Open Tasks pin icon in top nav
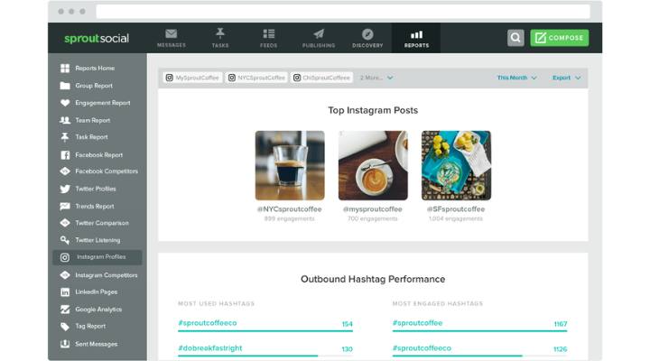 tap(220, 34)
